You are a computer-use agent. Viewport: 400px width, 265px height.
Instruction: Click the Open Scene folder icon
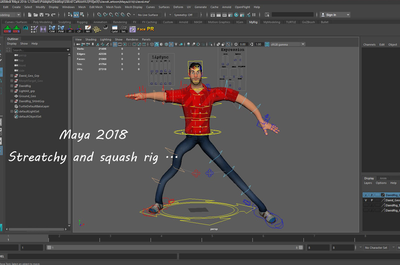(x=36, y=15)
